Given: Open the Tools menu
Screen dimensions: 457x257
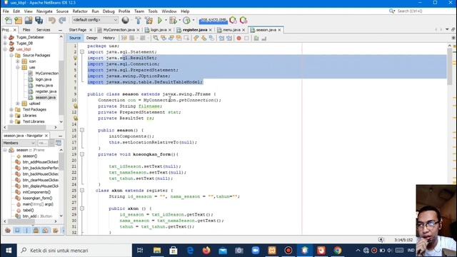Looking at the screenshot, I should [x=153, y=11].
